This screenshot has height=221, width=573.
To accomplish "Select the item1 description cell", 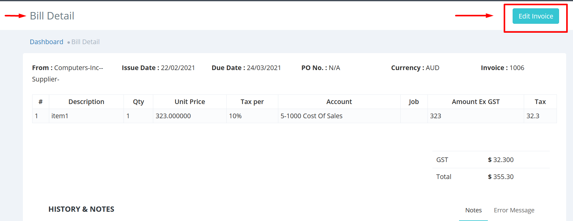I will pyautogui.click(x=86, y=116).
